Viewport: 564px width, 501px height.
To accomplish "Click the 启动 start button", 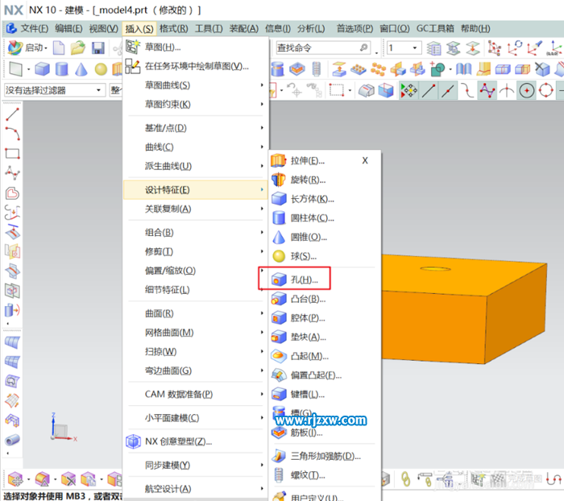I will pyautogui.click(x=27, y=48).
